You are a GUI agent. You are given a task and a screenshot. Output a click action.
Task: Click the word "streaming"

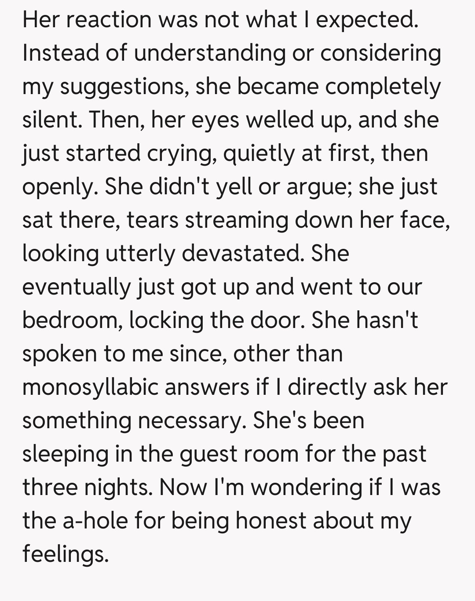click(x=236, y=220)
